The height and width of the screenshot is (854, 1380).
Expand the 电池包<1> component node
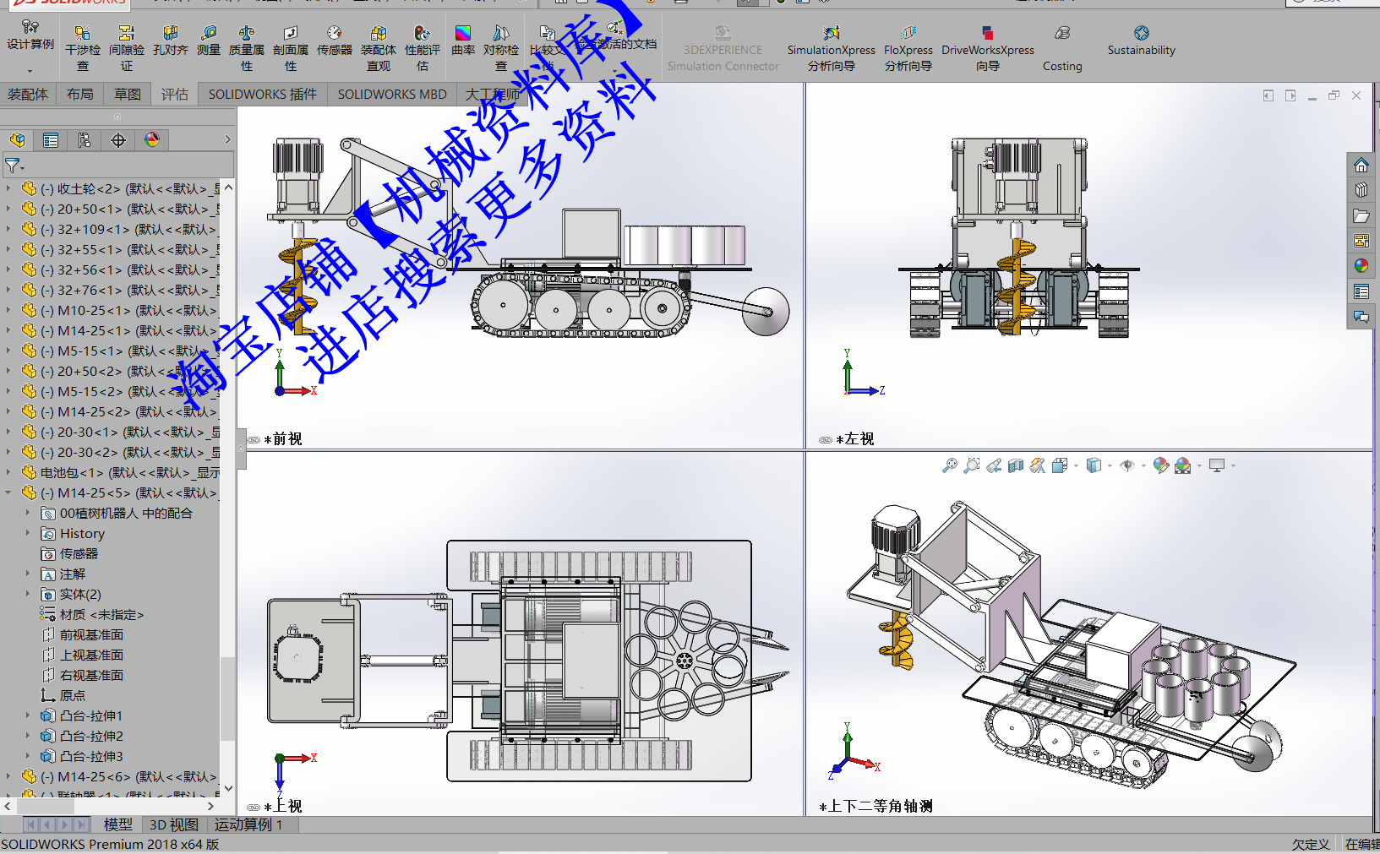coord(8,472)
